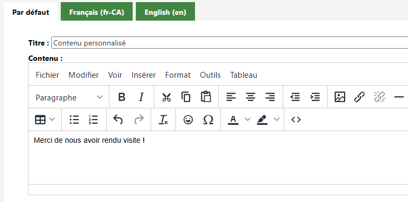The height and width of the screenshot is (202, 408).
Task: Apply the highlight background color
Action: (x=262, y=120)
